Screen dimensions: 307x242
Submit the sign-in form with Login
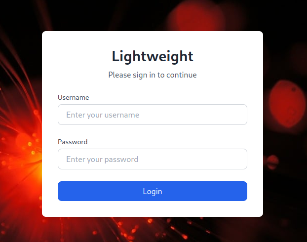click(x=152, y=191)
